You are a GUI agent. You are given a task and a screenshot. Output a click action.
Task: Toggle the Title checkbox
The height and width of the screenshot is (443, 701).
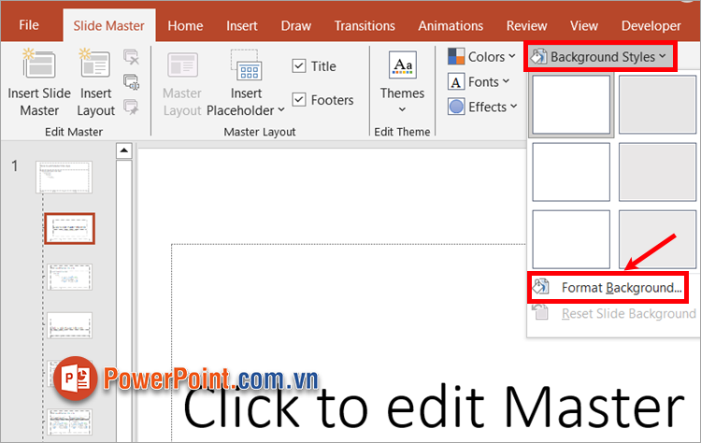tap(299, 66)
